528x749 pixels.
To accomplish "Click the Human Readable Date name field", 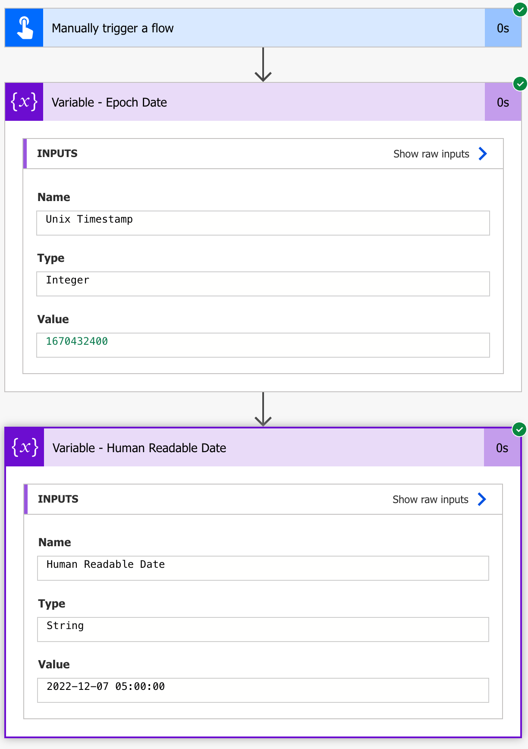I will click(263, 568).
